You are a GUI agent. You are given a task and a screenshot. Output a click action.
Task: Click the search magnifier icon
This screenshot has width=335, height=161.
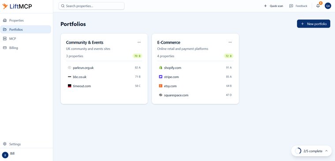(x=63, y=6)
